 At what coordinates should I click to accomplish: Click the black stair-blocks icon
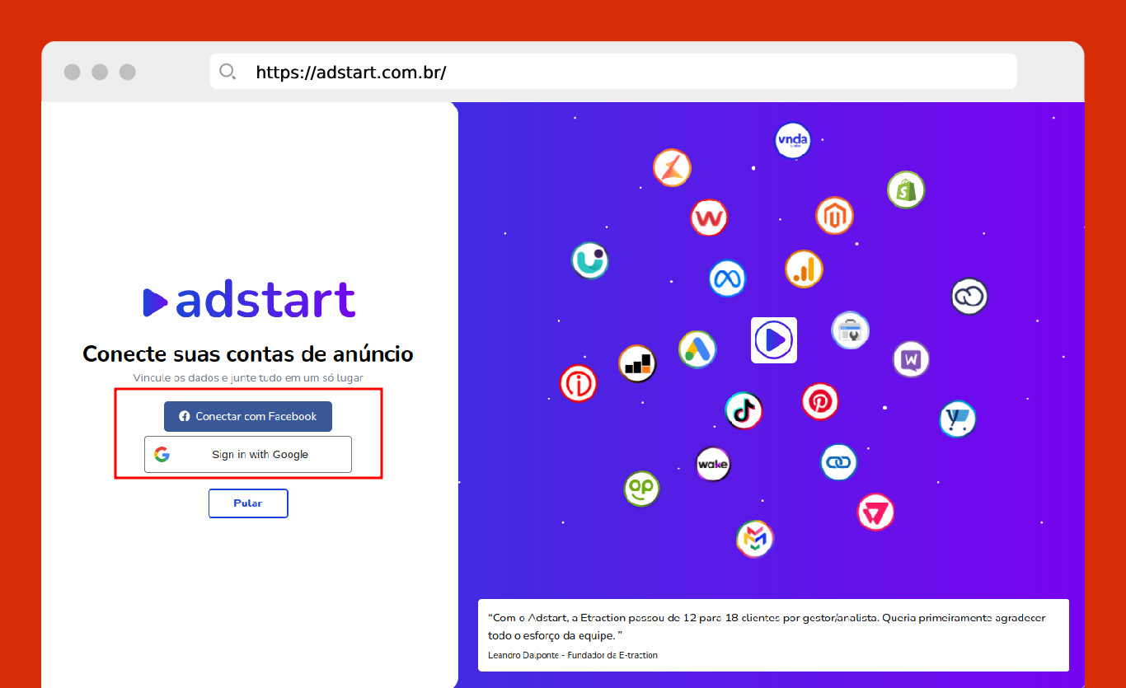click(637, 363)
